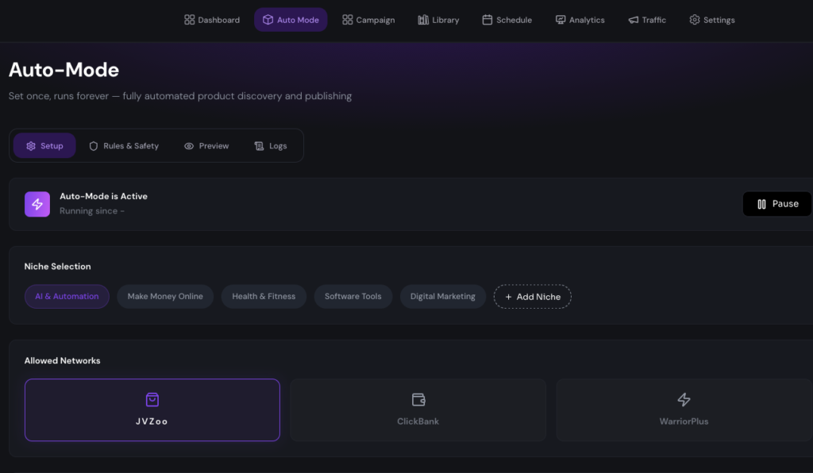813x473 pixels.
Task: Select the WarriorPlus network card
Action: (x=684, y=410)
